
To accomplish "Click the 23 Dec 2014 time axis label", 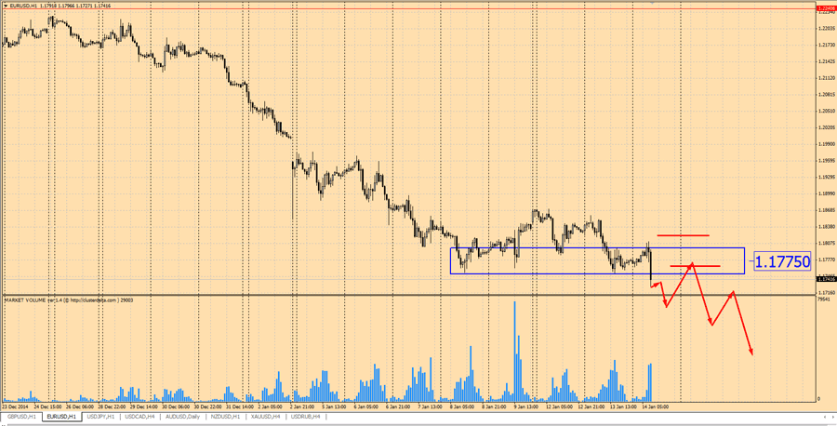I will pos(15,406).
